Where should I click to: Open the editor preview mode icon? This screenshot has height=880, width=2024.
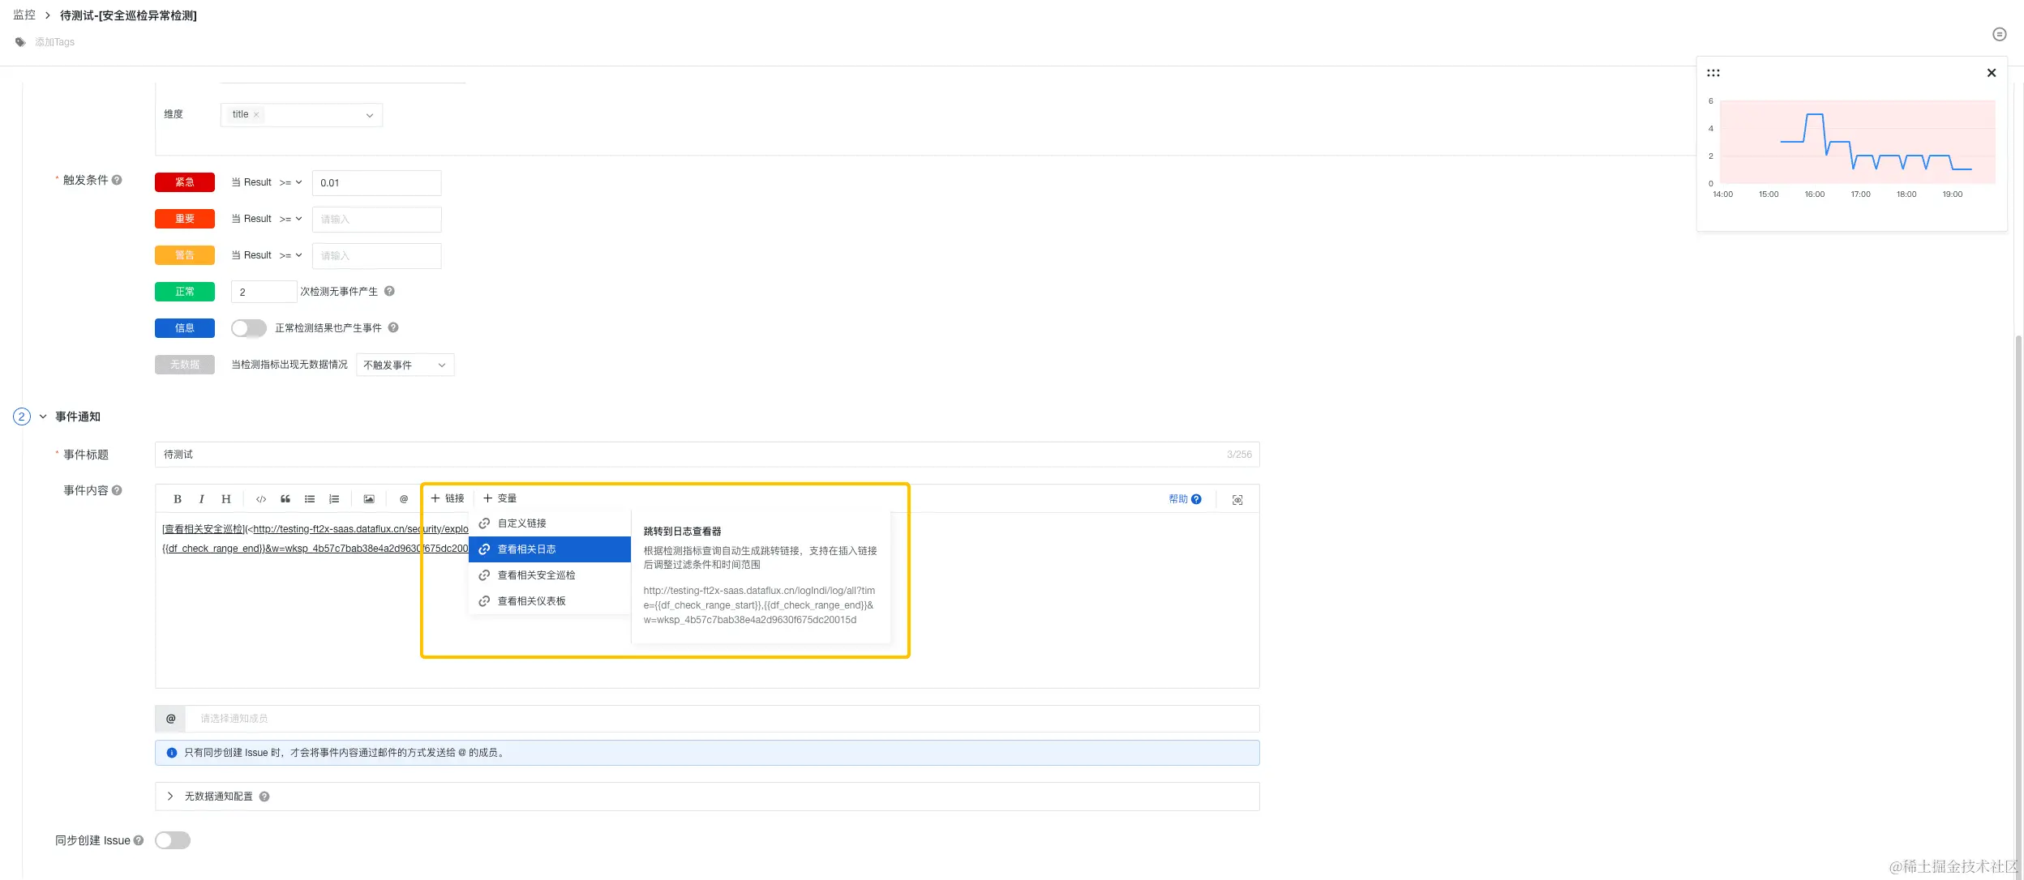click(1237, 500)
